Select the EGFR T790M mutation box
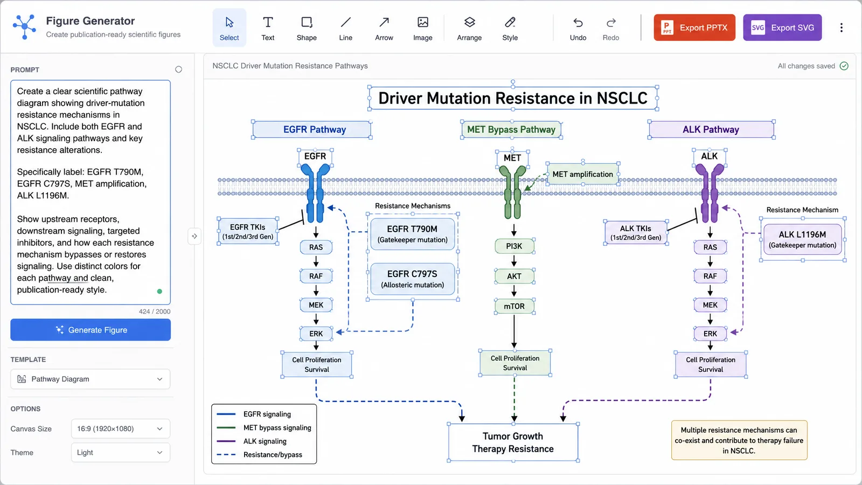 (x=413, y=234)
